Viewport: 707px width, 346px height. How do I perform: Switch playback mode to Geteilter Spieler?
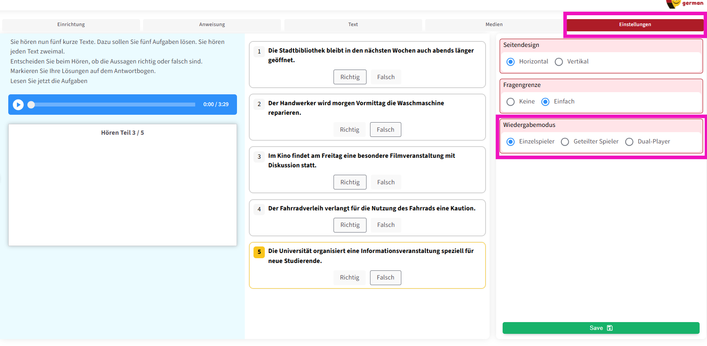point(565,142)
